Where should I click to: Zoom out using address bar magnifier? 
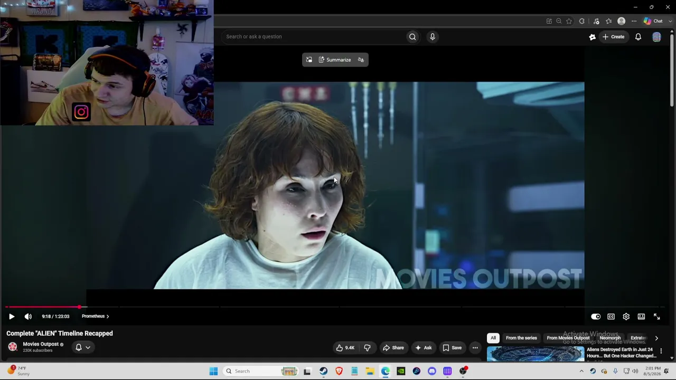(x=559, y=21)
